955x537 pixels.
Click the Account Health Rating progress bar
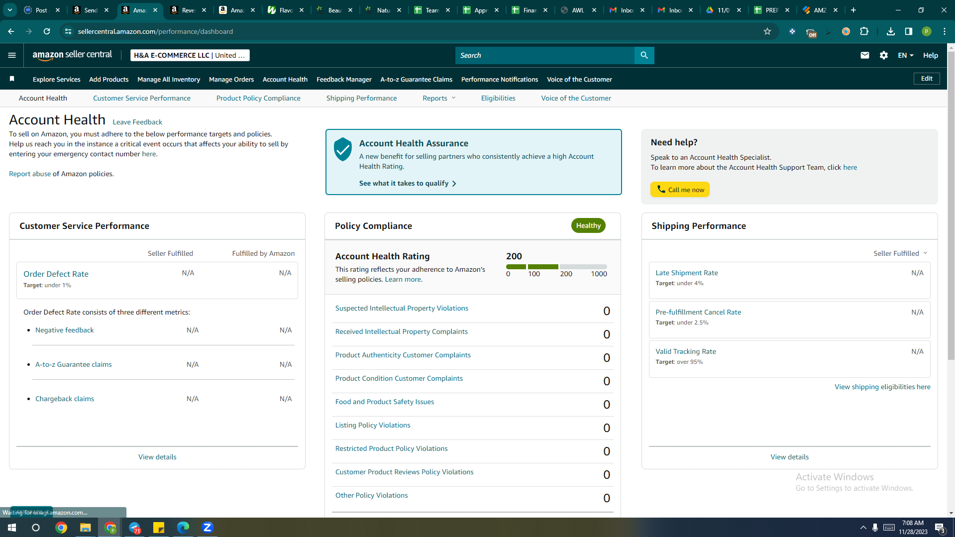point(556,267)
